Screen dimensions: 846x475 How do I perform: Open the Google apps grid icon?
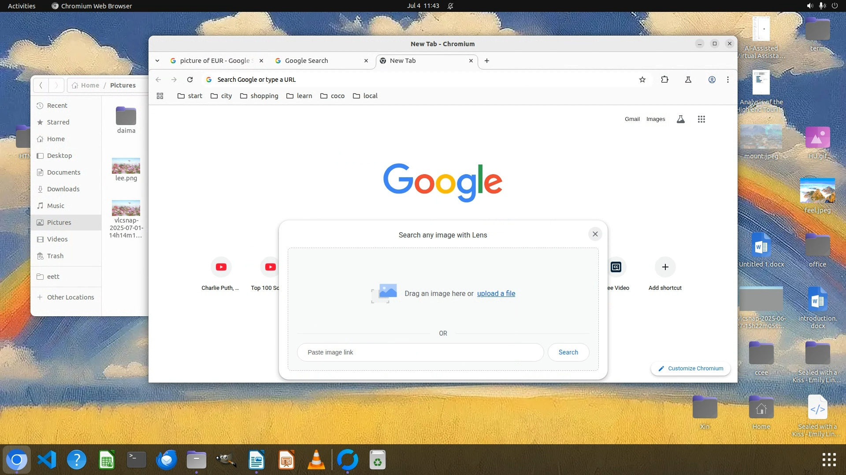click(701, 119)
